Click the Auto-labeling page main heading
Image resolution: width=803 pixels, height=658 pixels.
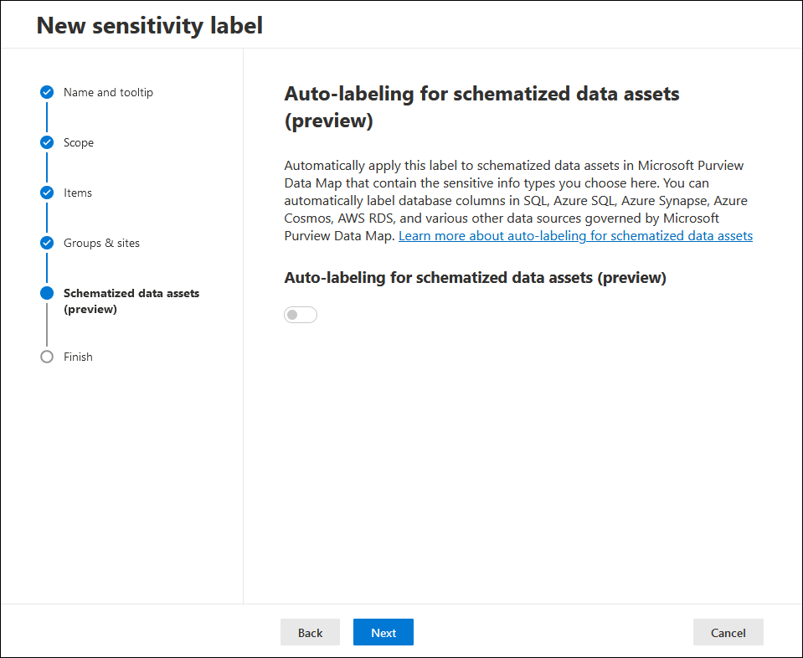click(481, 107)
